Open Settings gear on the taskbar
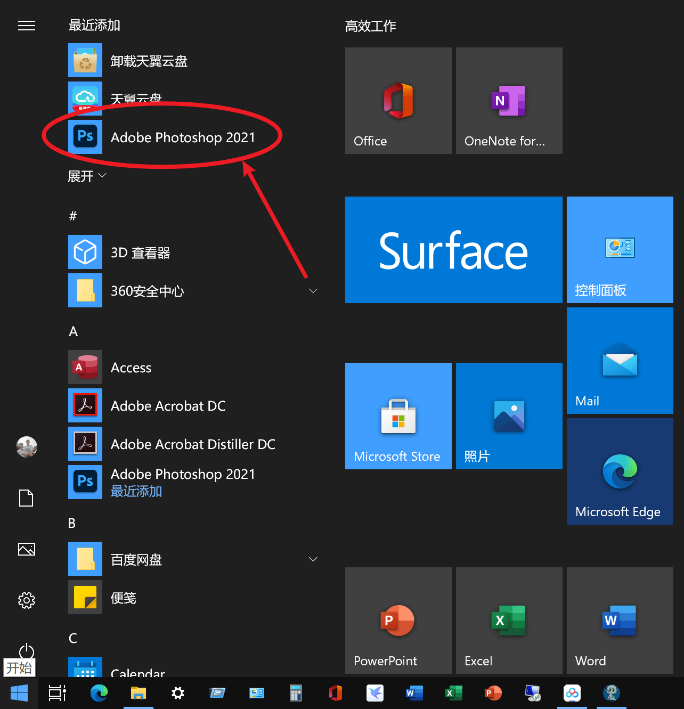Viewport: 684px width, 709px height. 178,693
